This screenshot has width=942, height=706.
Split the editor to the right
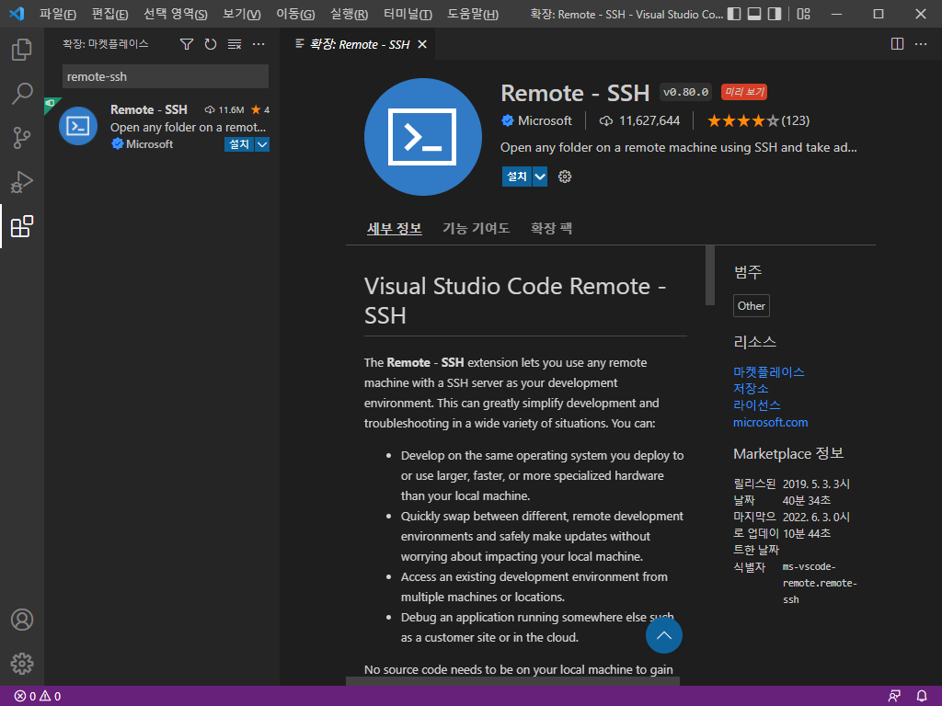pyautogui.click(x=897, y=44)
